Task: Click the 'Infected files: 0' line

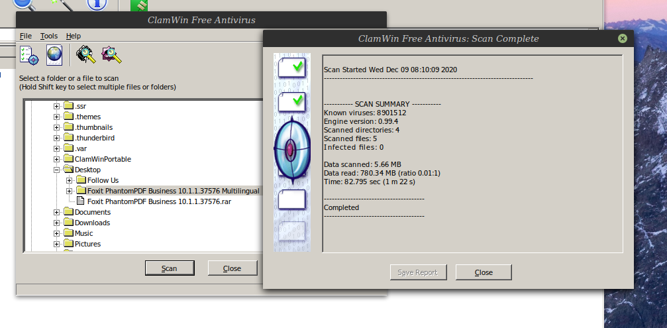Action: pos(354,147)
